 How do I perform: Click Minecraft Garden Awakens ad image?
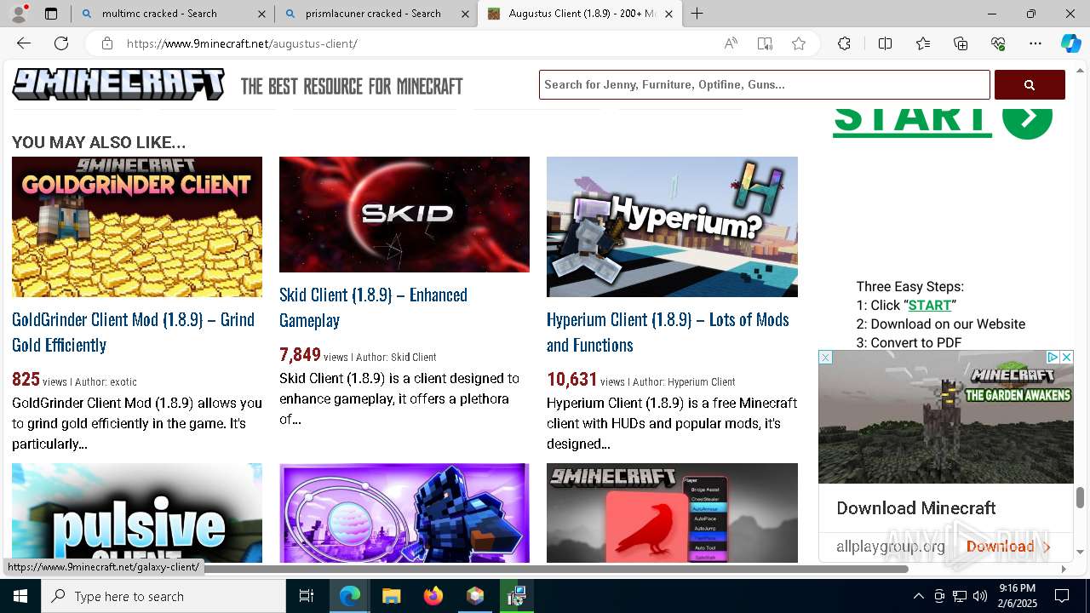(946, 417)
